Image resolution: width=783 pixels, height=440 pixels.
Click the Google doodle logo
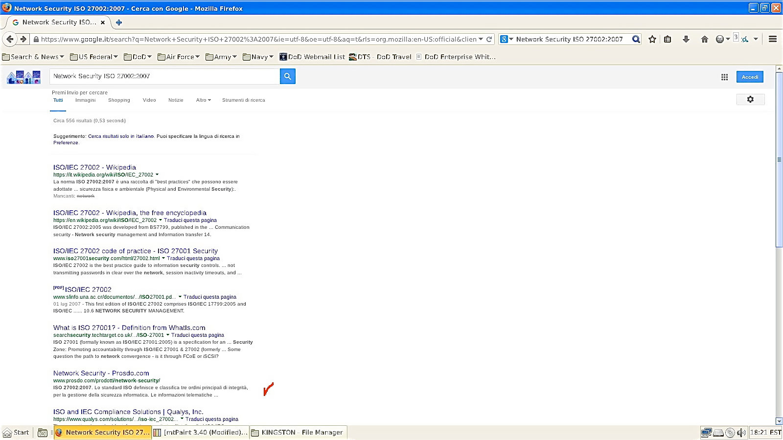(x=23, y=77)
